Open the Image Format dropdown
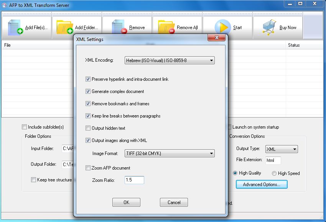326x222 pixels. point(170,153)
